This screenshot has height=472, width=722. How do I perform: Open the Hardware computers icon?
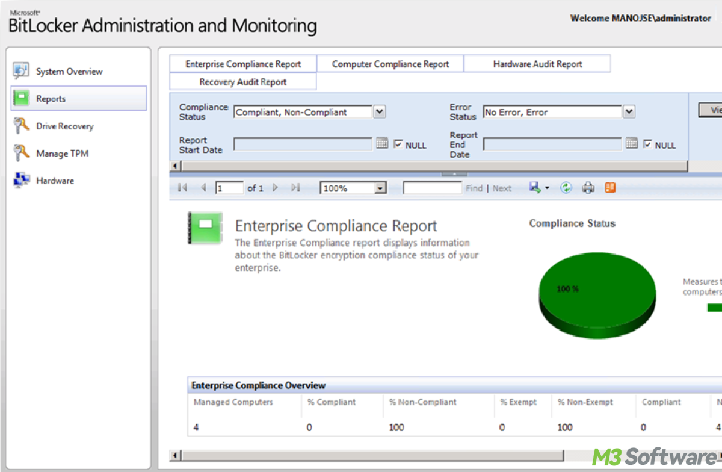(x=21, y=181)
